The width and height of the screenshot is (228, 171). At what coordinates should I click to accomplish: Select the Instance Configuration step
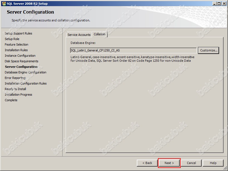20,56
